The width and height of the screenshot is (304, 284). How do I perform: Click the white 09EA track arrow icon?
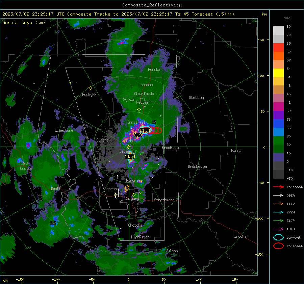pyautogui.click(x=278, y=196)
